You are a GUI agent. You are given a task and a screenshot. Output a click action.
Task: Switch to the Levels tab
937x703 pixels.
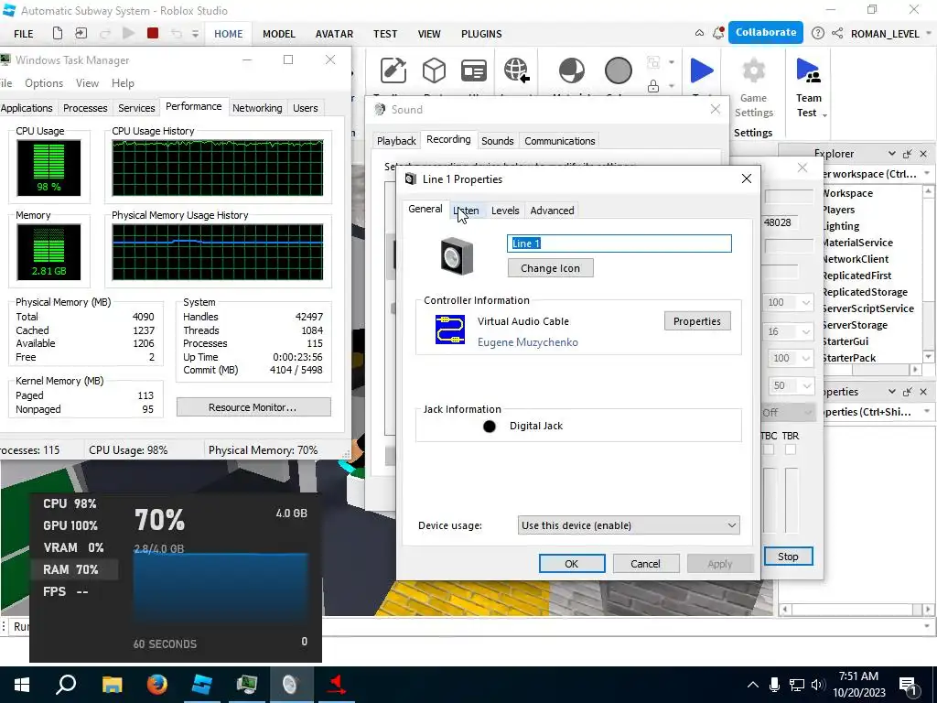point(505,211)
